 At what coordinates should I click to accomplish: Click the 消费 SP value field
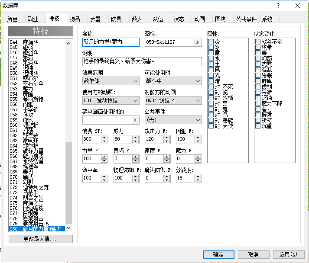92,139
